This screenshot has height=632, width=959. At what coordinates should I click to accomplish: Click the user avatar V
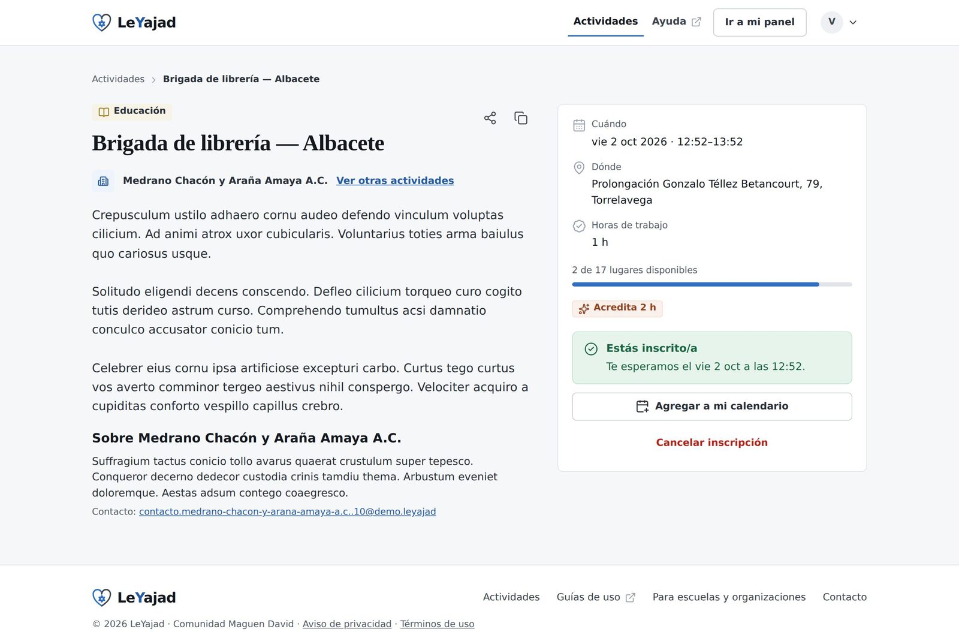[832, 22]
